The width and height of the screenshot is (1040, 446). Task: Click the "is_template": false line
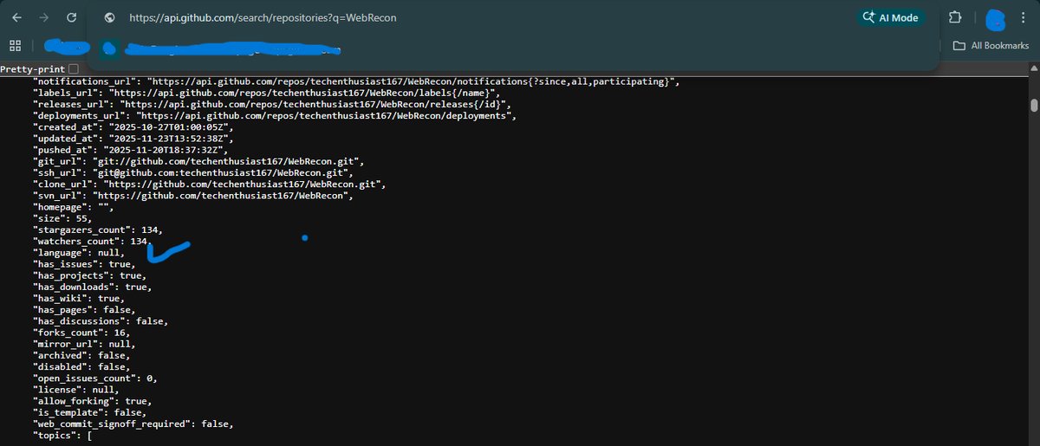point(89,412)
